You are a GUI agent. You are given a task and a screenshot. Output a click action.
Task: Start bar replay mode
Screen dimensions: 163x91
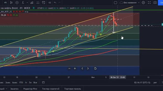tap(50, 3)
